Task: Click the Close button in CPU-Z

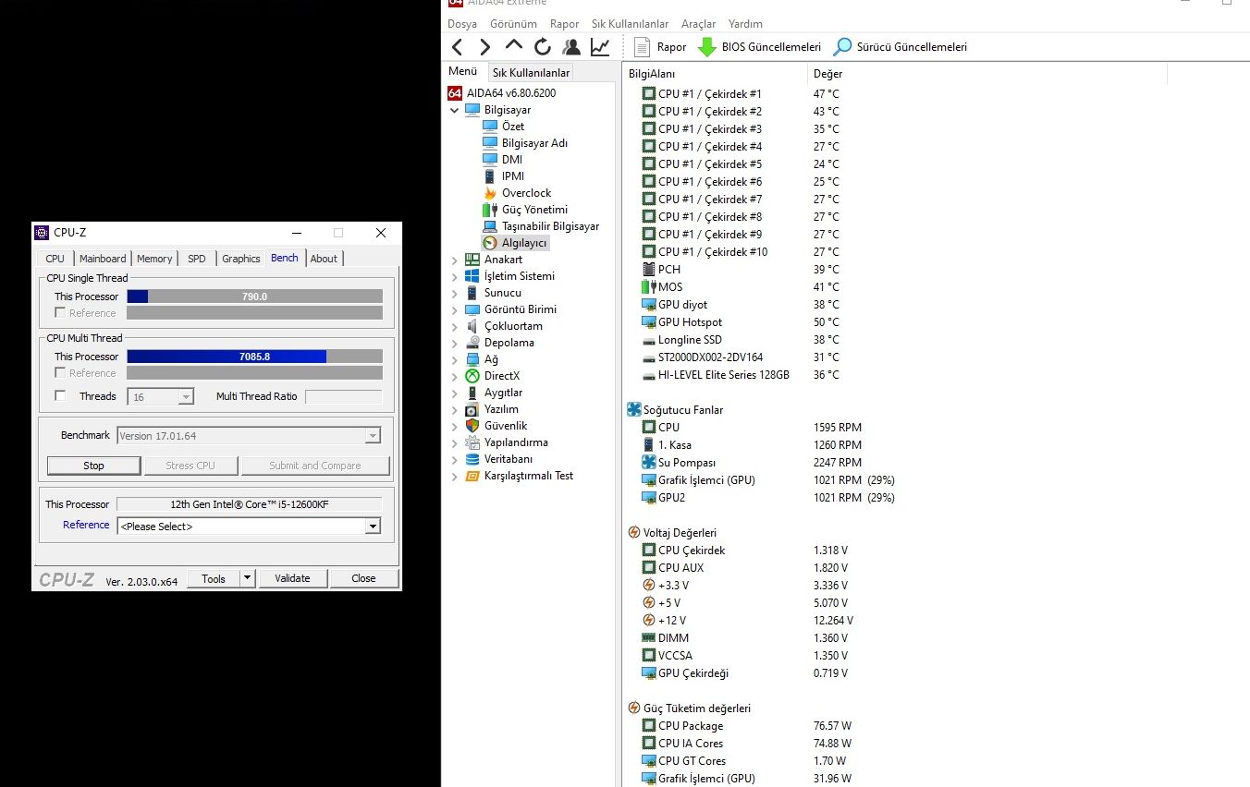Action: tap(363, 579)
